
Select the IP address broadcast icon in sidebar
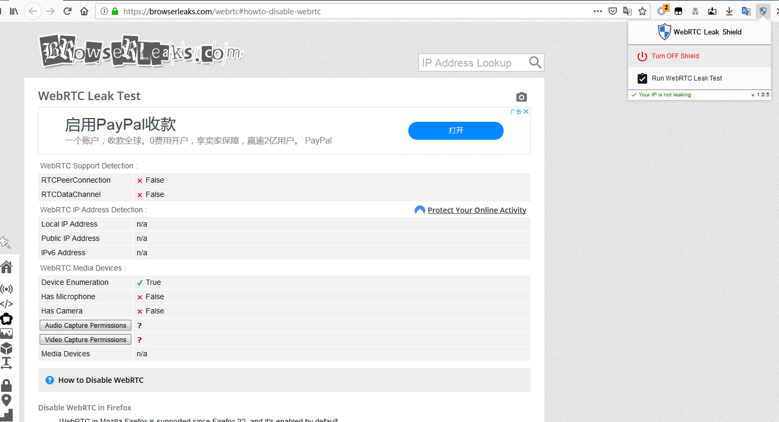pos(7,289)
